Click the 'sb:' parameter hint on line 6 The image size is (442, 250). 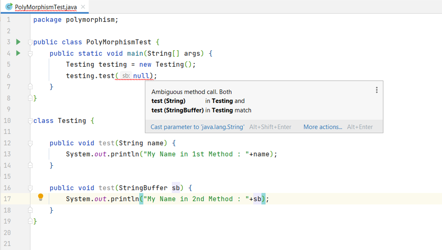pos(126,76)
